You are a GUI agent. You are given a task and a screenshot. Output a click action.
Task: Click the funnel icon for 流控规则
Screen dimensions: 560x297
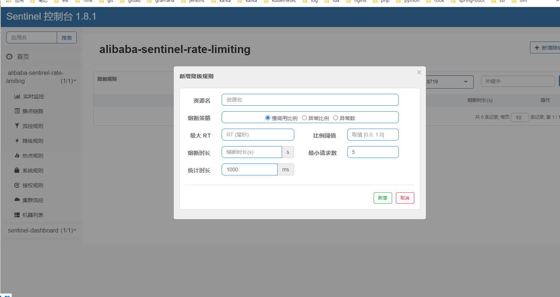[x=17, y=126]
